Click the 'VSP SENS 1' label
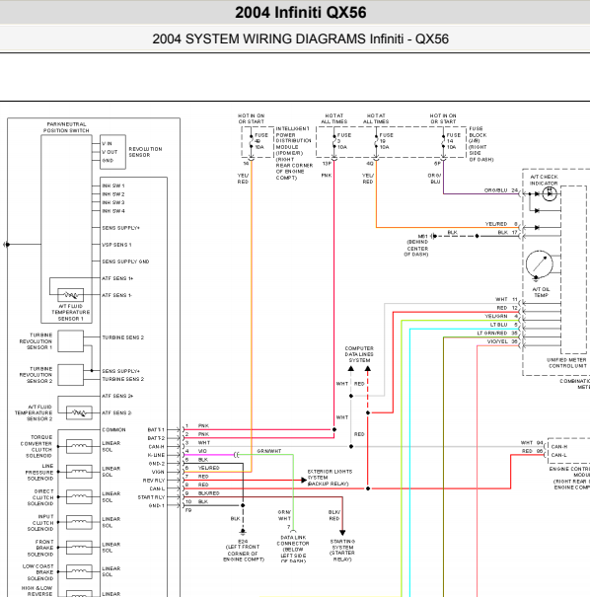The width and height of the screenshot is (590, 597). coord(116,245)
